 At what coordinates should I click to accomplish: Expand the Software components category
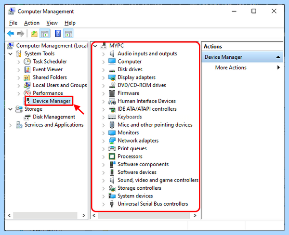(104, 165)
